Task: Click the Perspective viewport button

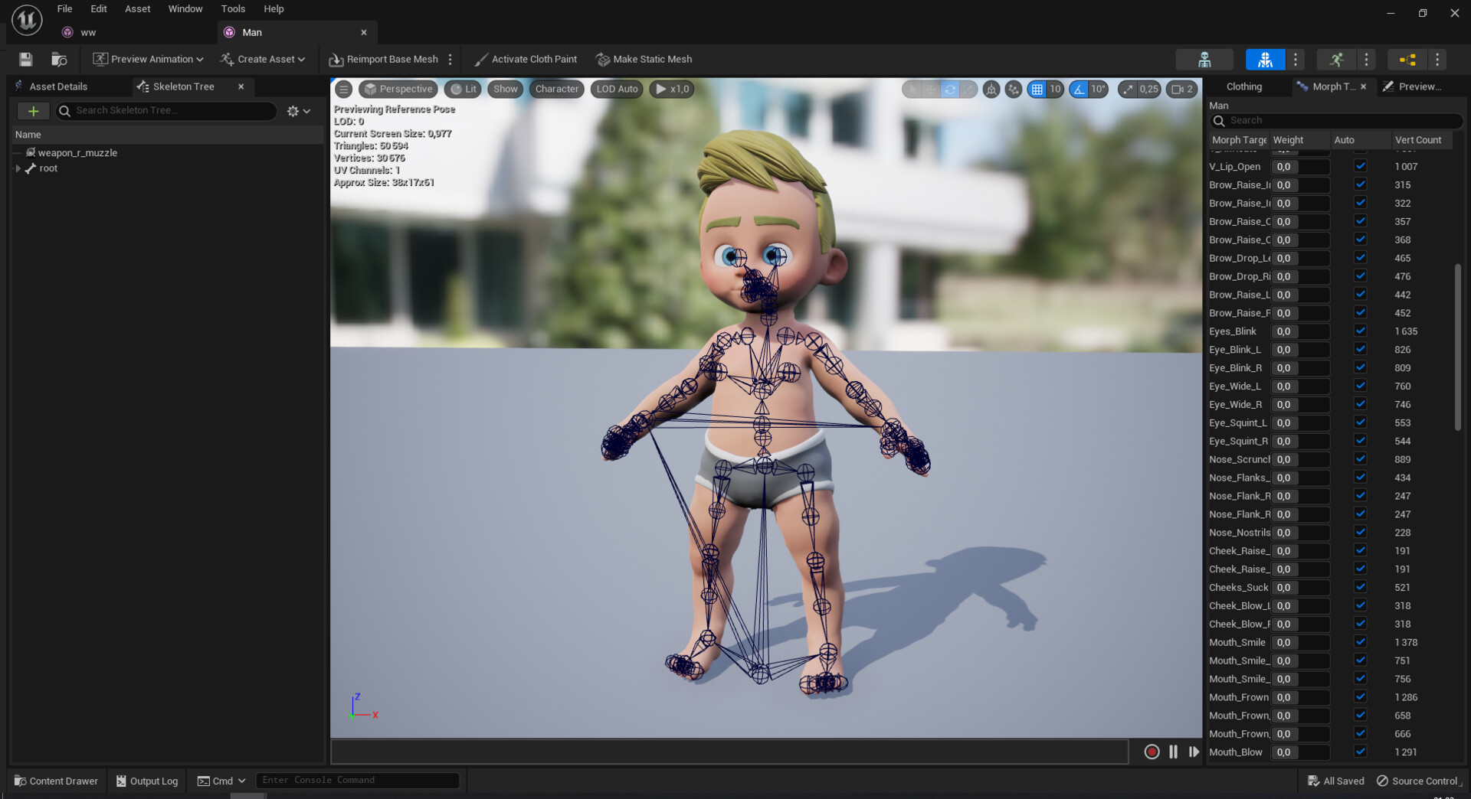Action: 398,89
